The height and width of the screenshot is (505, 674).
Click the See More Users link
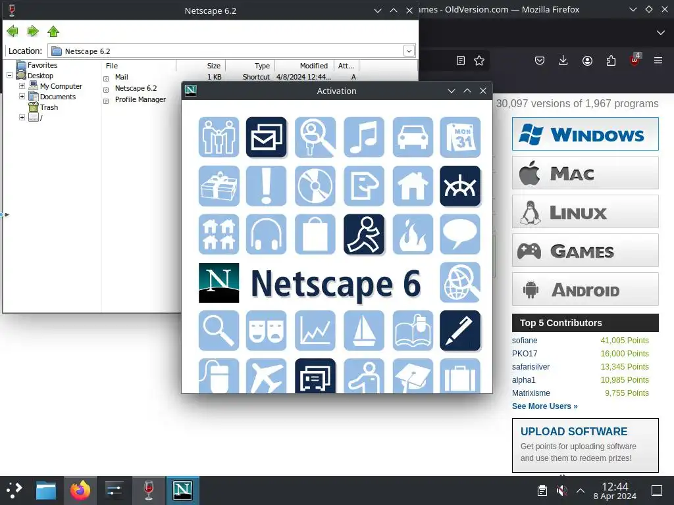pos(544,406)
